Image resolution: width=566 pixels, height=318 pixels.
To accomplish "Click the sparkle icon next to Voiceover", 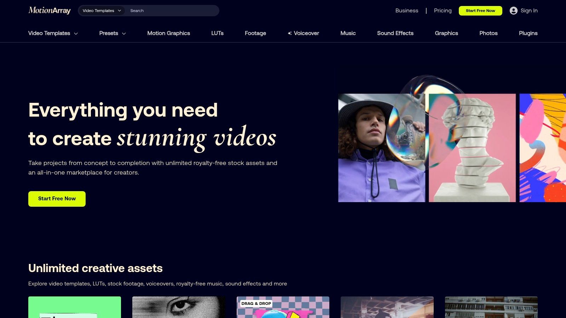I will 290,33.
